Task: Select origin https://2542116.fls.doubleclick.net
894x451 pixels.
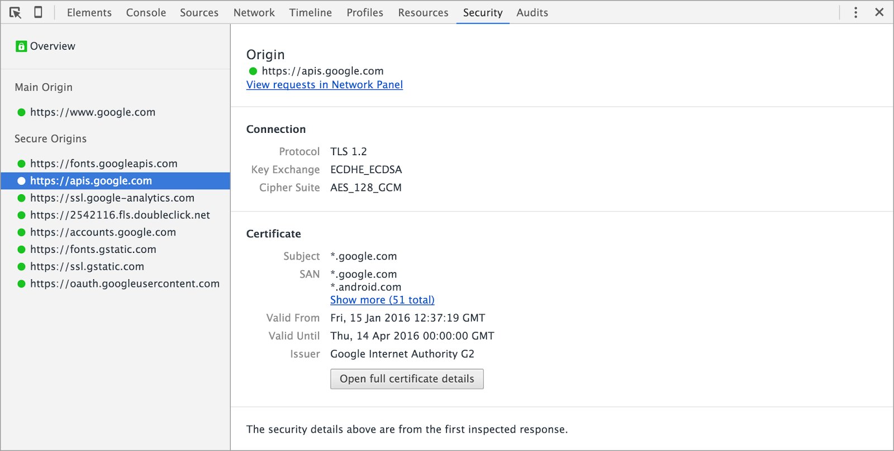Action: (120, 215)
